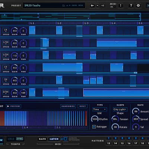The image size is (149, 149).
Task: Toggle the GATE MIDI mode button
Action: [42, 139]
